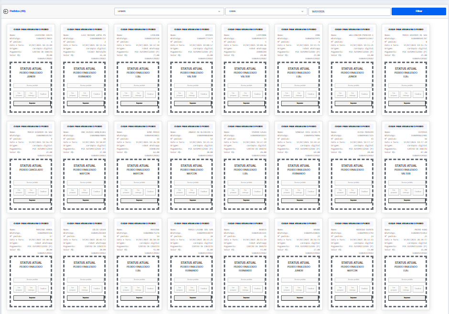Click Em preparo on order 23 card
The image size is (449, 314).
(x=340, y=289)
